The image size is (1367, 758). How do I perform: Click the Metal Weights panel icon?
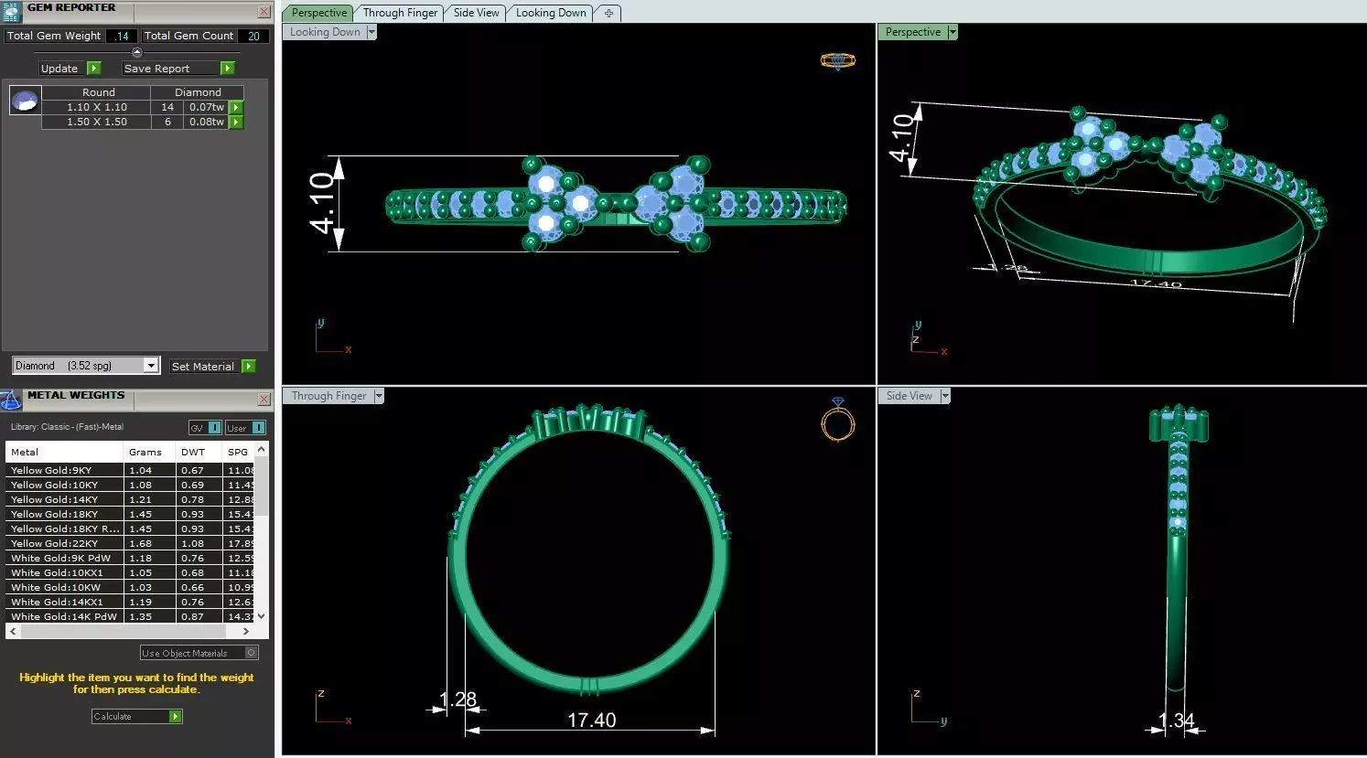(11, 400)
